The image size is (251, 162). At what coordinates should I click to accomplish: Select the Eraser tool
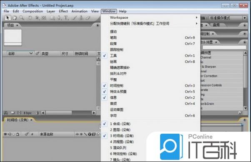pyautogui.click(x=88, y=18)
